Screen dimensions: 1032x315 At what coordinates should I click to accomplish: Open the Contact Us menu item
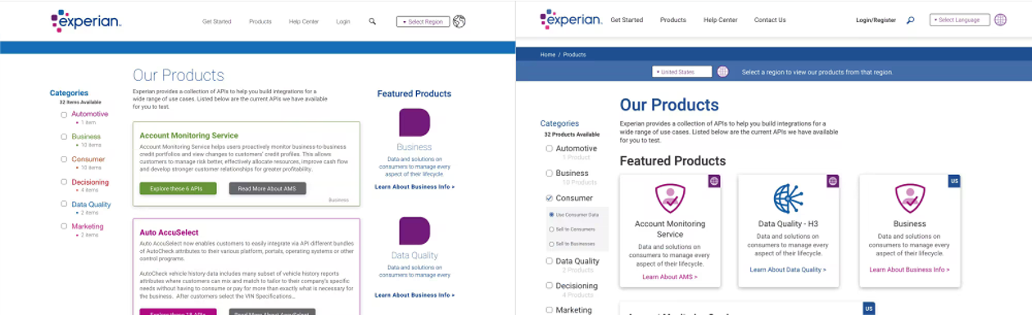770,20
